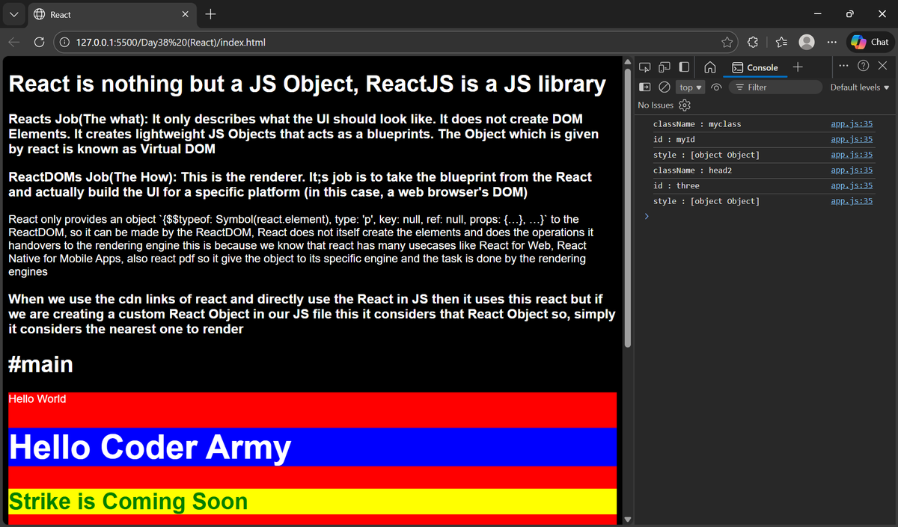
Task: Switch to the Console tab
Action: tap(756, 67)
